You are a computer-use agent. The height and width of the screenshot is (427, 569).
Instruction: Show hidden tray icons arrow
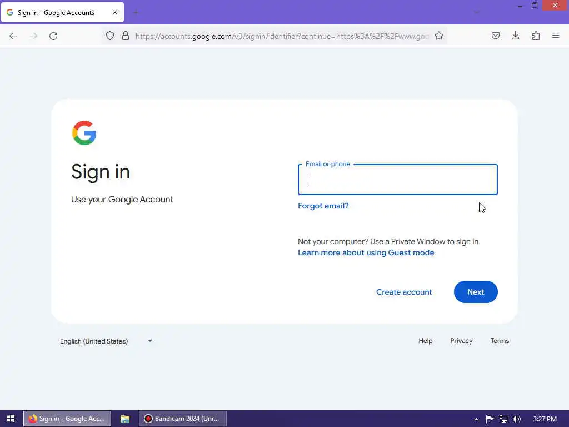coord(476,419)
